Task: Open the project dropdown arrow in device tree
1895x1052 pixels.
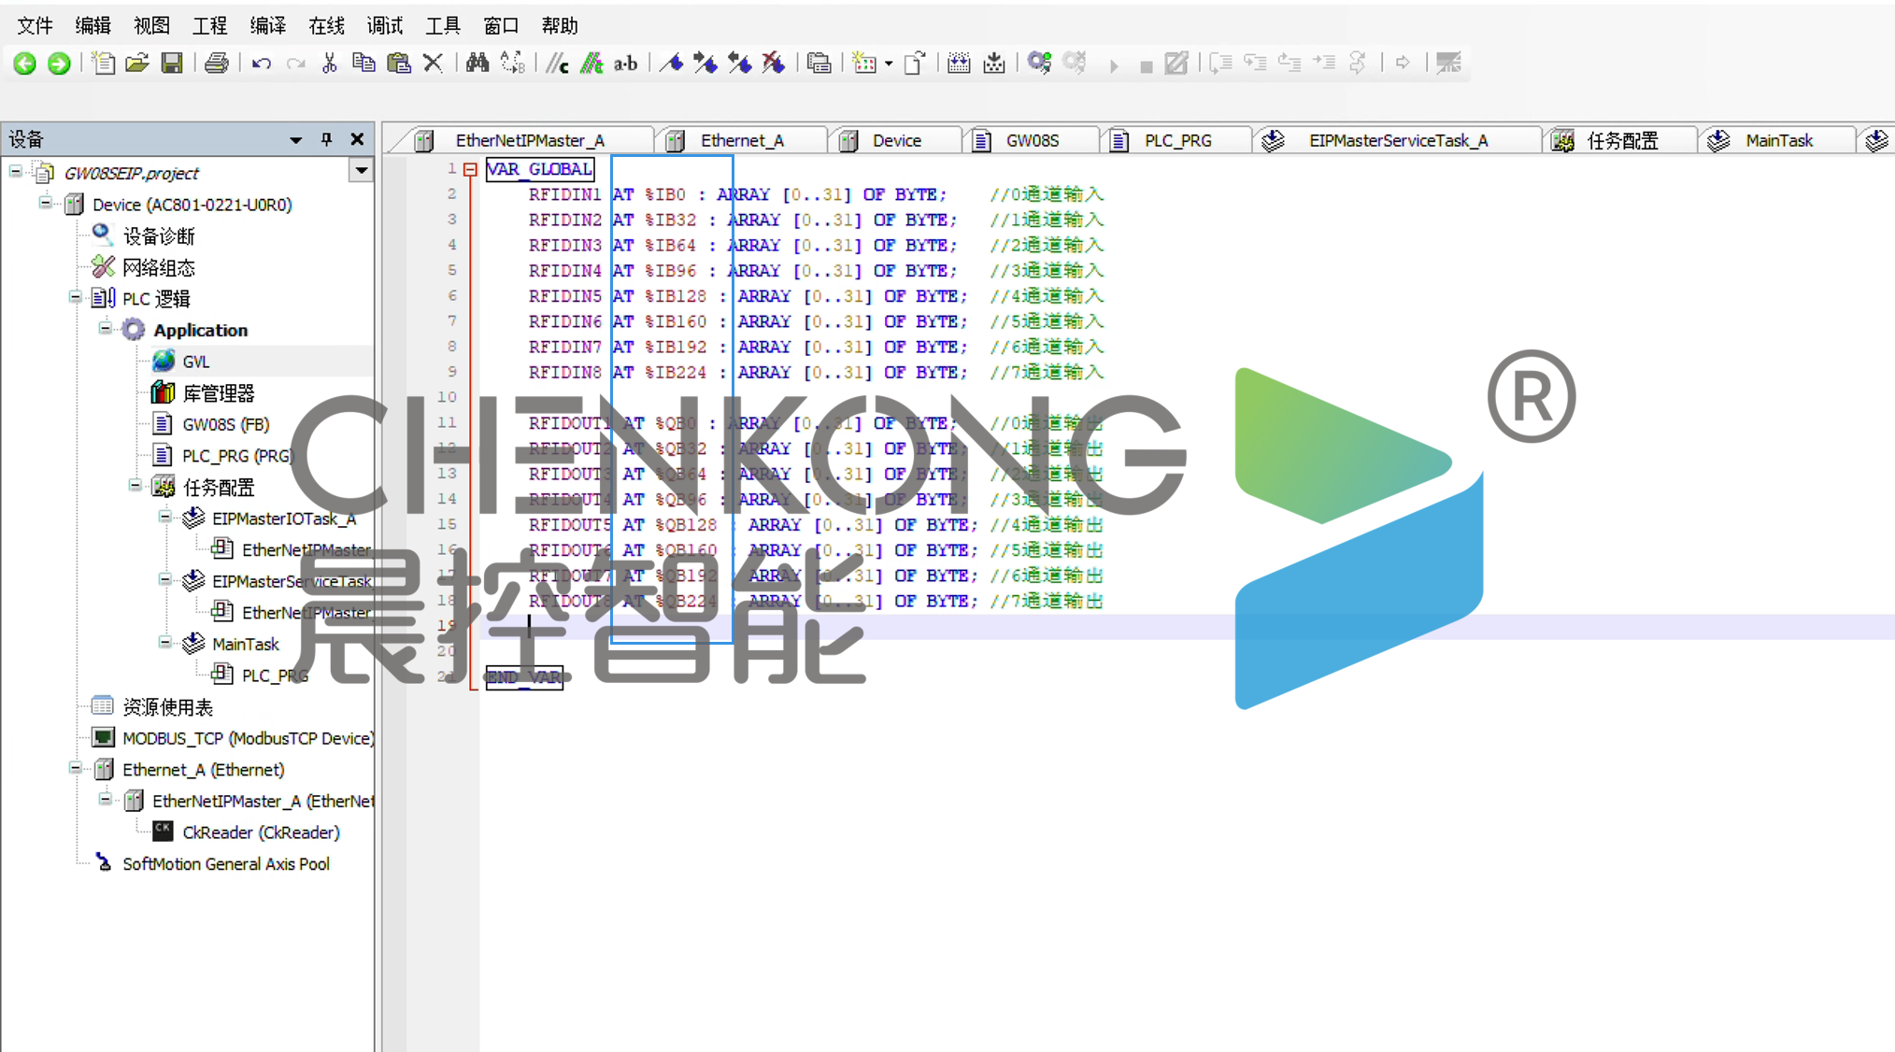Action: [361, 171]
